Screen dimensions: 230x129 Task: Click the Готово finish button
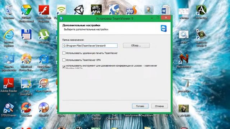click(140, 106)
